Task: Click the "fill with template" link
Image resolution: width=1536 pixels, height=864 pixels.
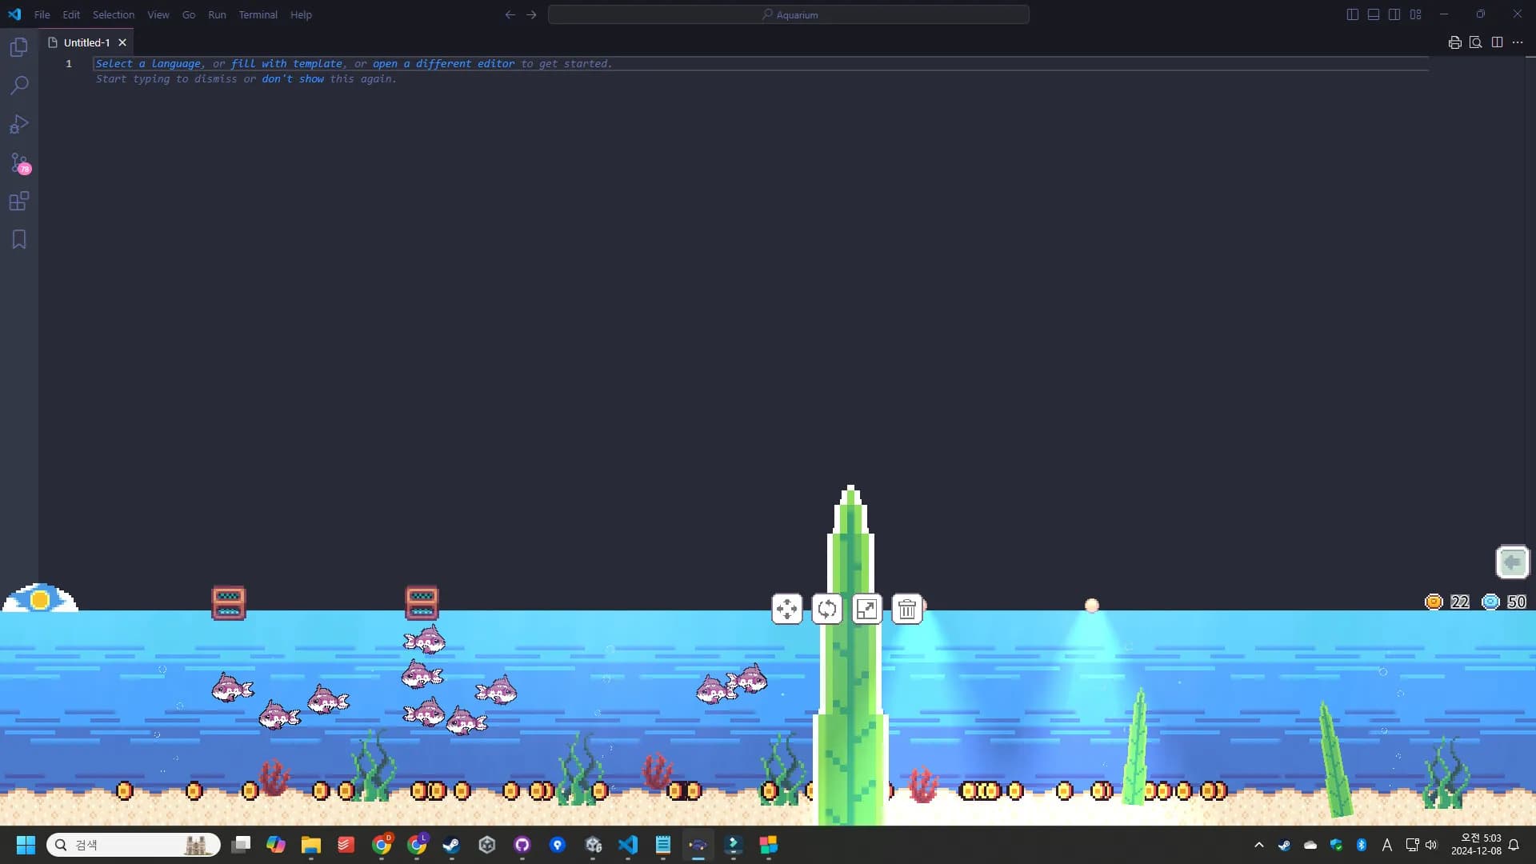Action: point(286,63)
